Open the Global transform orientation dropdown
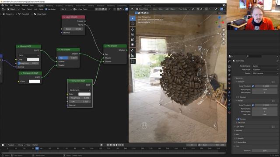280x157 pixels. point(185,9)
